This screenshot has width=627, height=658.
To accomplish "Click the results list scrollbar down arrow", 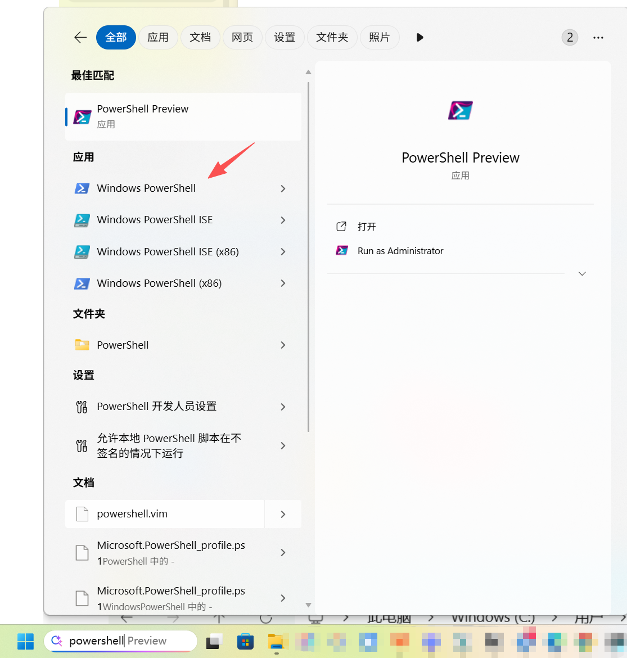I will [x=309, y=605].
